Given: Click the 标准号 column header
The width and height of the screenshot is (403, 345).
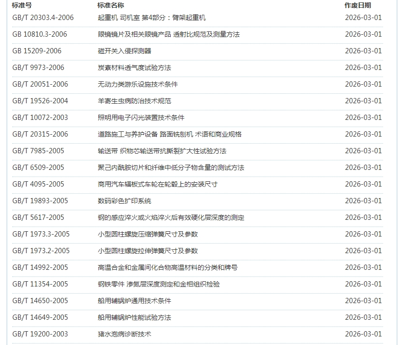Looking at the screenshot, I should 22,5.
